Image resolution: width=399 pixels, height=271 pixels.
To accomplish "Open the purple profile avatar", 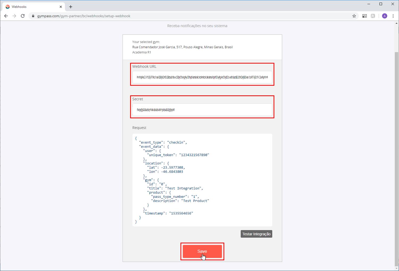I will [x=385, y=16].
